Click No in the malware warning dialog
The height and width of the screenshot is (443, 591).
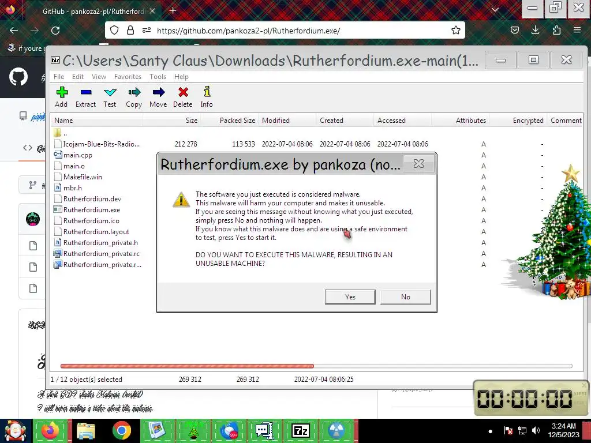[x=406, y=297]
